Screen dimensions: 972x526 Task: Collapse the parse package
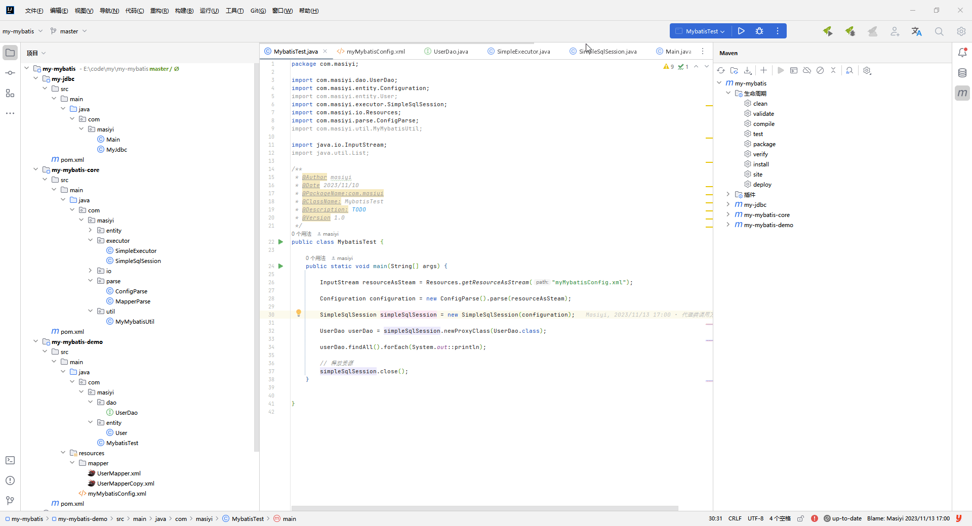91,281
